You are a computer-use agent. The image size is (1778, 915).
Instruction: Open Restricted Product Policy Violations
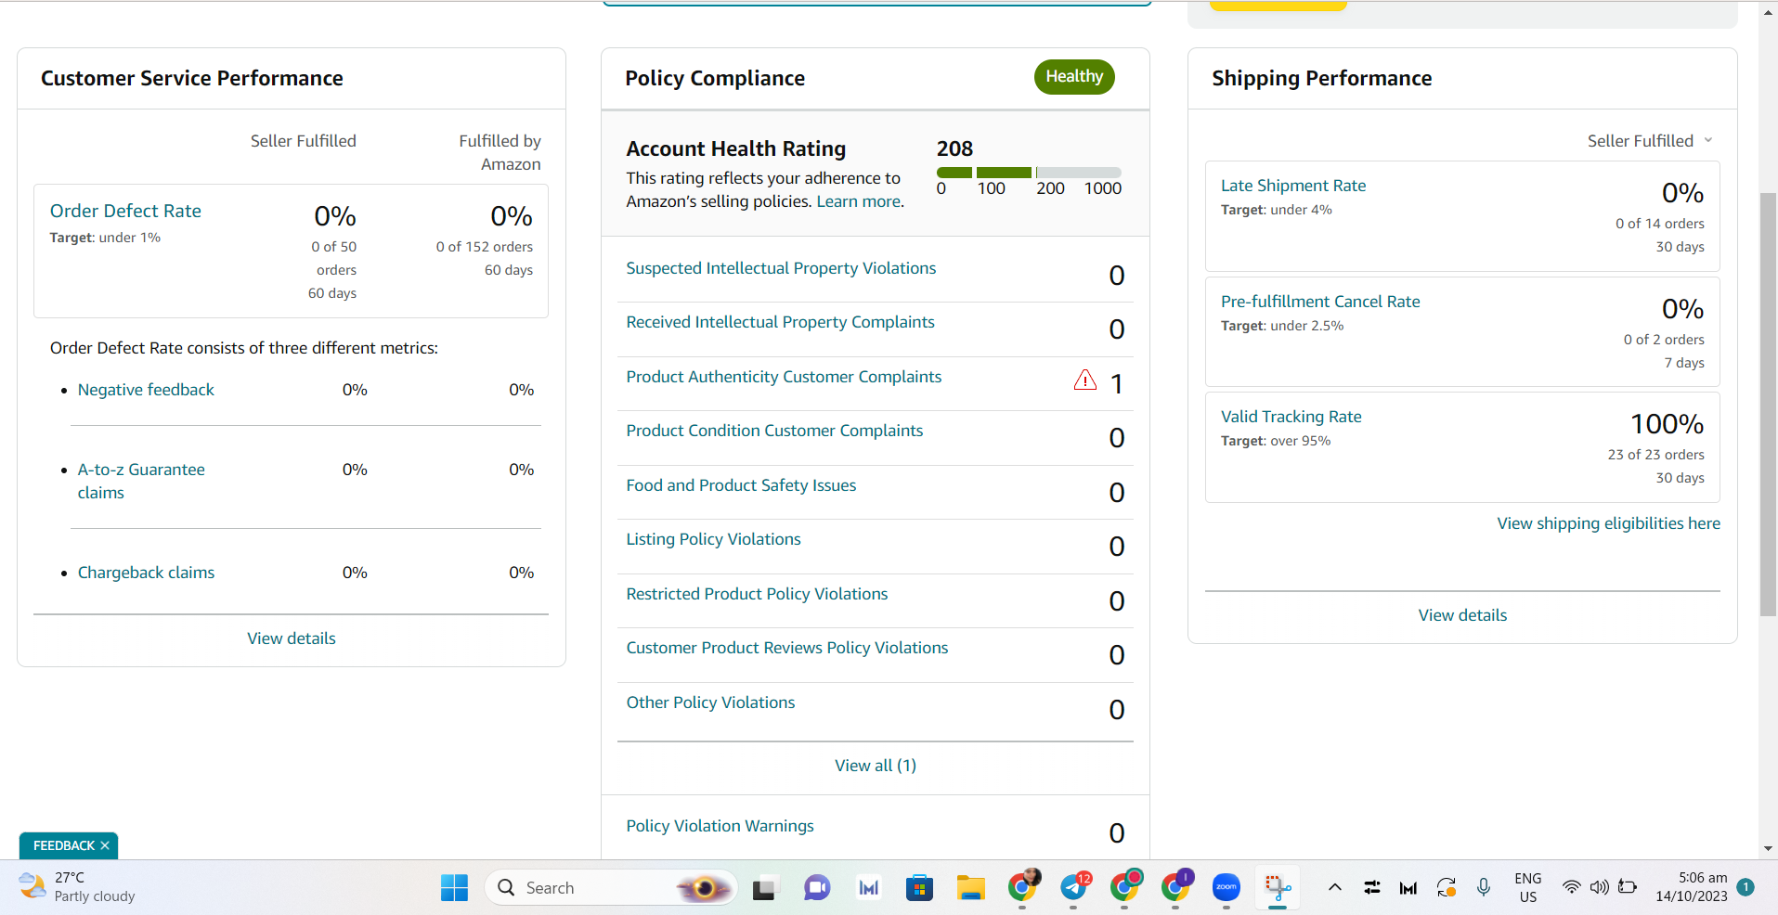point(757,594)
